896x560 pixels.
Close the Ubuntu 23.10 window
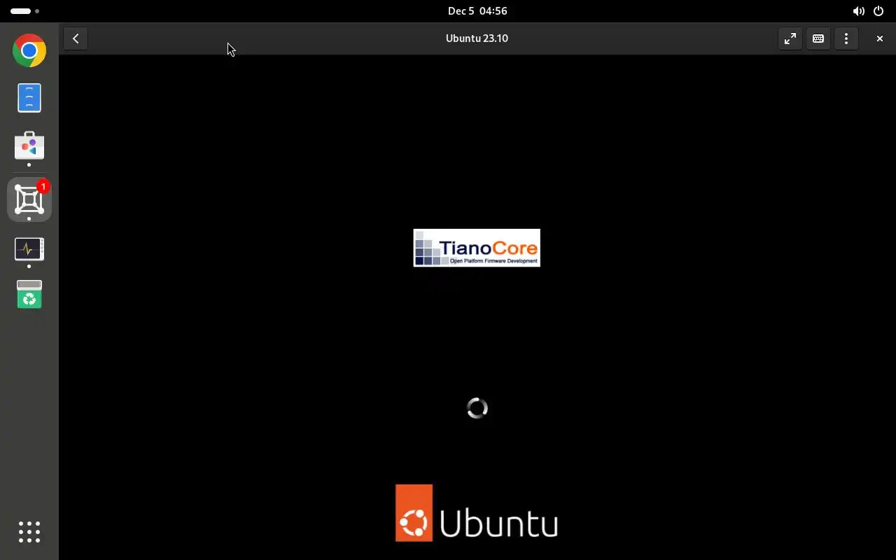(880, 38)
